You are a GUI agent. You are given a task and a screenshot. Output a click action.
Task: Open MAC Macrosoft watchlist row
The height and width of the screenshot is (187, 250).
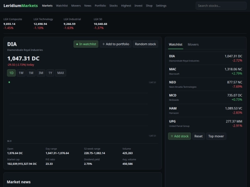pyautogui.click(x=206, y=72)
